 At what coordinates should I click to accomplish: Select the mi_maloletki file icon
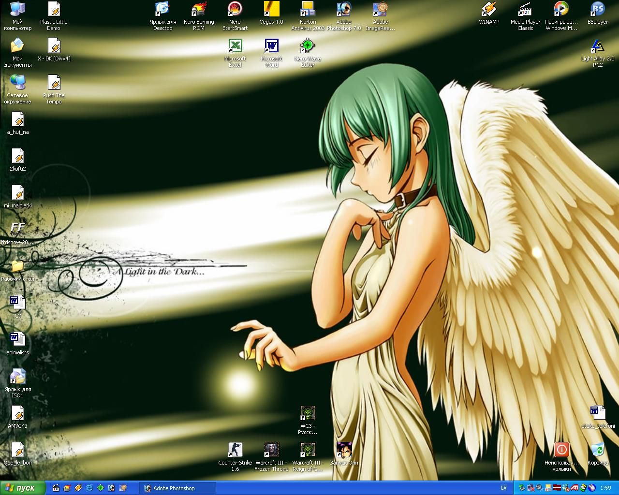tap(17, 197)
